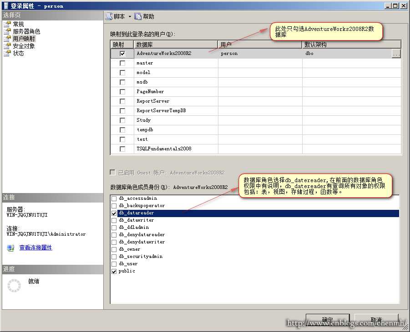The height and width of the screenshot is (332, 410).
Task: Click the 脚本 script icon in toolbar
Action: (109, 16)
